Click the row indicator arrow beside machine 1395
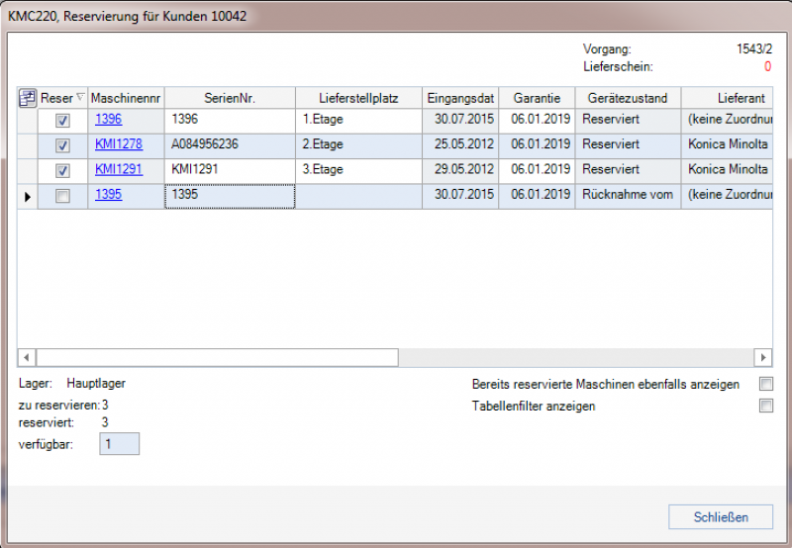 pos(28,197)
